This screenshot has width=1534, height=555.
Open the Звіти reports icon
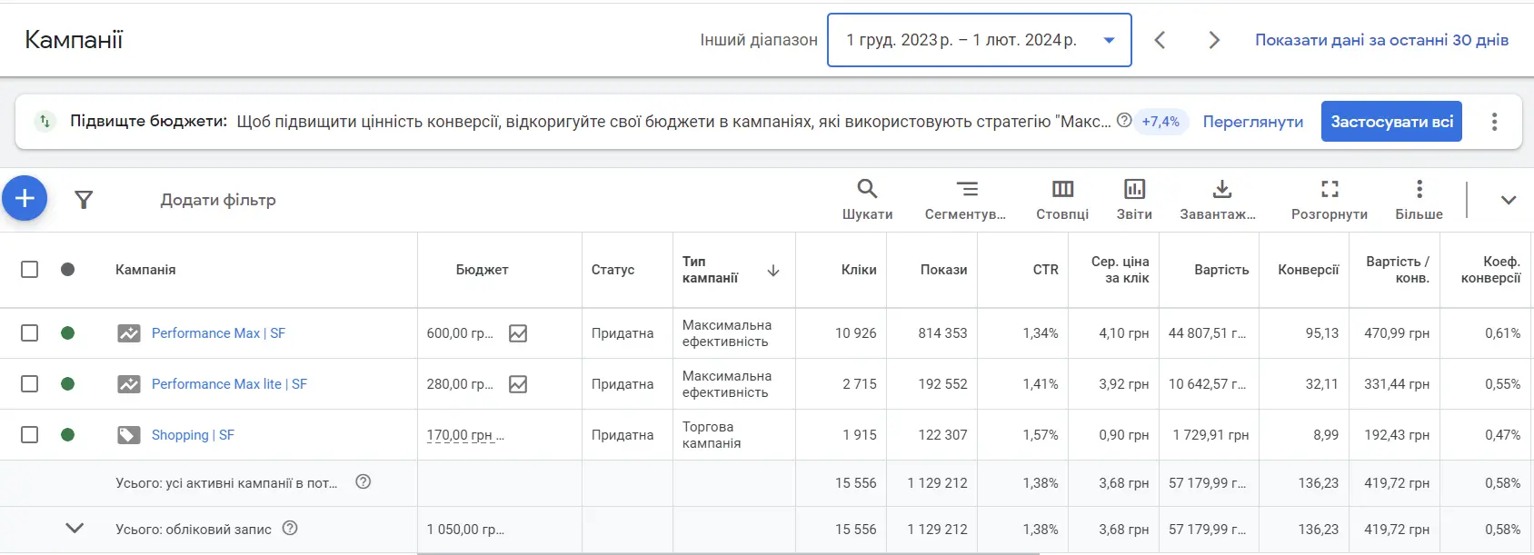(x=1134, y=199)
